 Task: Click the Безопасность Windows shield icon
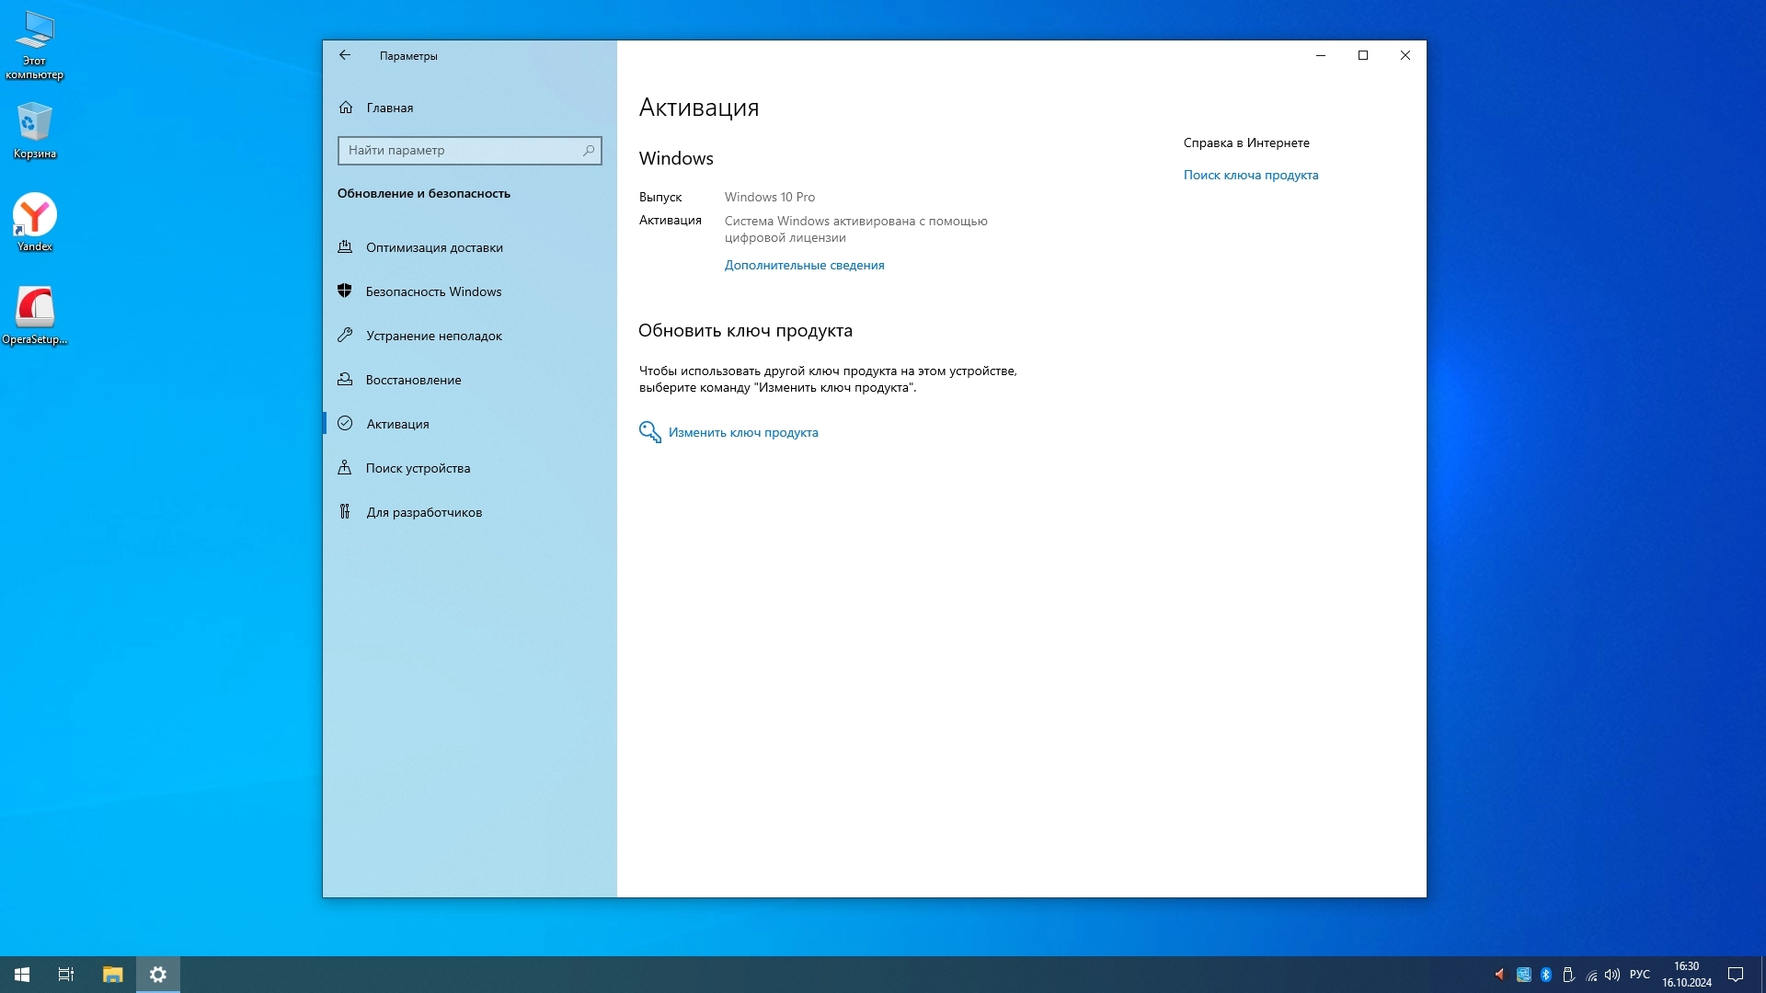click(x=345, y=291)
